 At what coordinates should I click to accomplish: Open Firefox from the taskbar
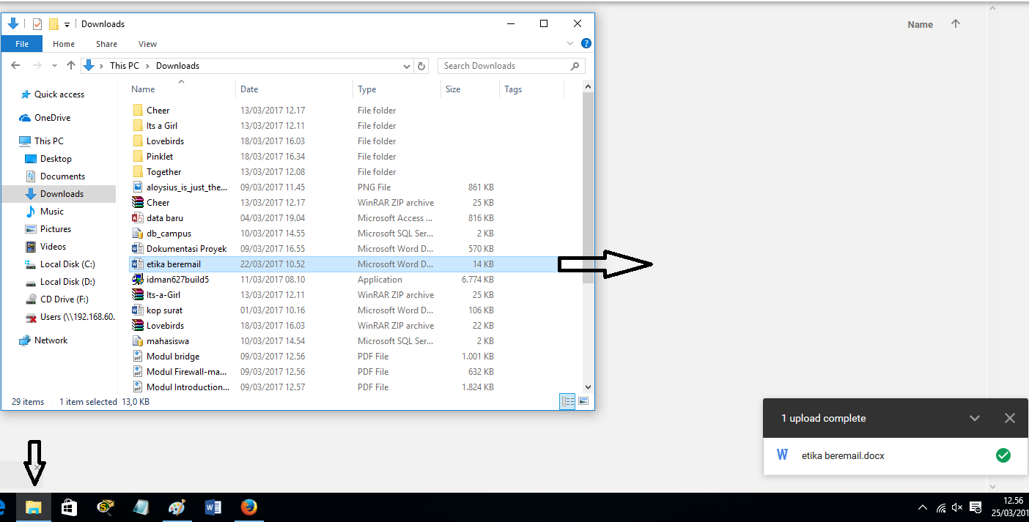249,507
